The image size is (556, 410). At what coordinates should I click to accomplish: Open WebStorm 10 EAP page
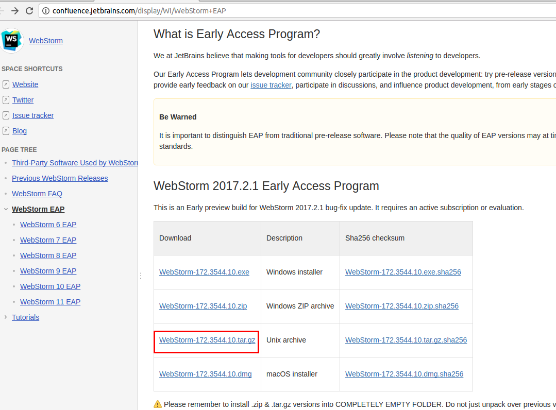tap(50, 286)
